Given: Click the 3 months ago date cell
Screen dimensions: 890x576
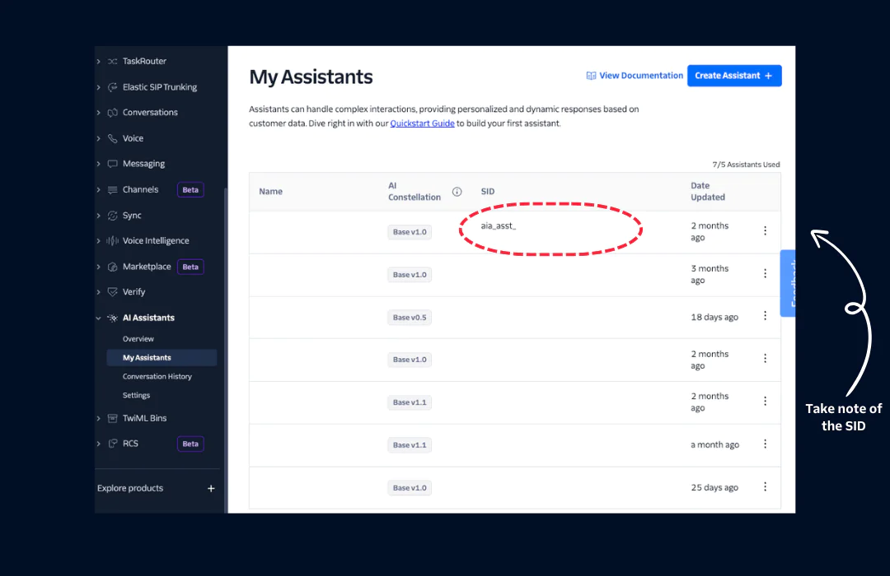Looking at the screenshot, I should (x=710, y=274).
